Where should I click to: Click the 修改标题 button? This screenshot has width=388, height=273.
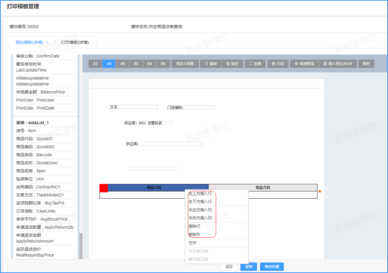pos(272,266)
